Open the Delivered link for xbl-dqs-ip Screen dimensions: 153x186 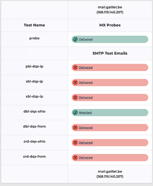[x=86, y=97]
